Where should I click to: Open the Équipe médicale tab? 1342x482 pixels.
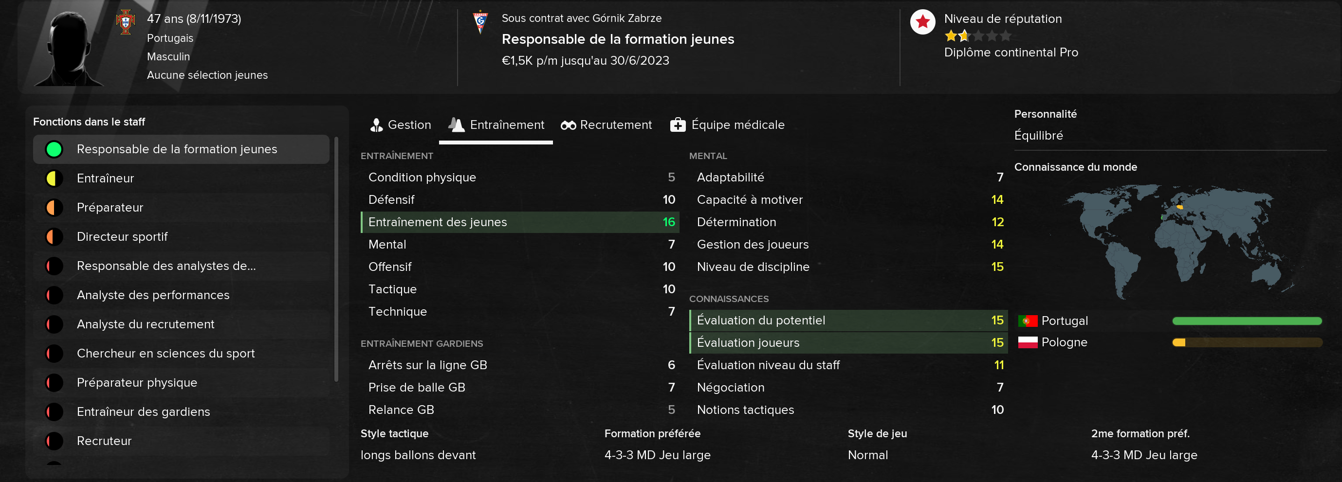(x=727, y=125)
